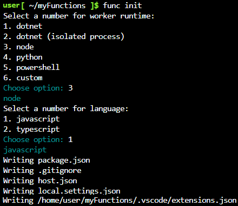Click the '1. javascript' language option
This screenshot has height=206, width=238.
click(31, 119)
